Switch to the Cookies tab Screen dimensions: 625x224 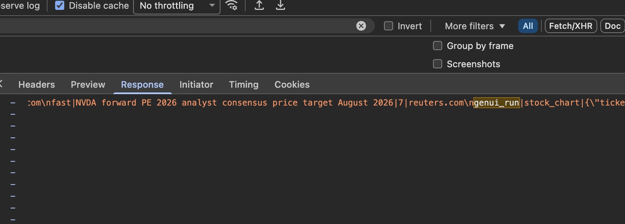292,84
